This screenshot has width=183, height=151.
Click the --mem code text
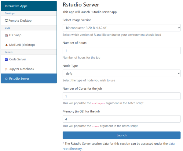(95, 126)
